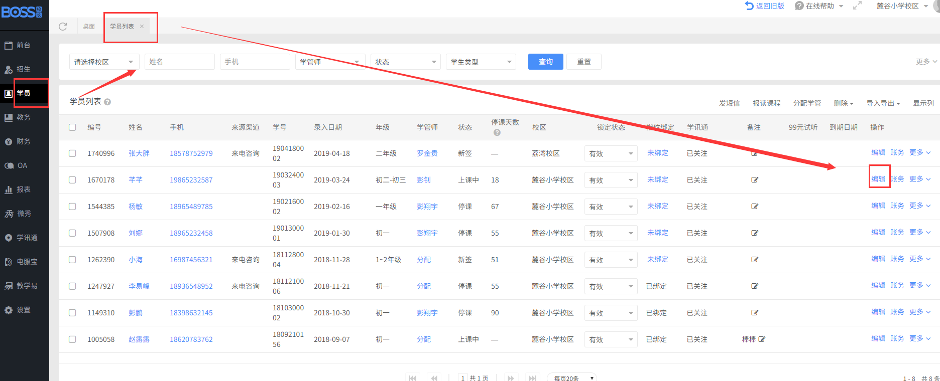
Task: Click the fullscreen expand icon in the header
Action: tap(858, 6)
